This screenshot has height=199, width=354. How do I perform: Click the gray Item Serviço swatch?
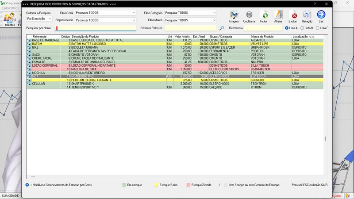(x=226, y=185)
